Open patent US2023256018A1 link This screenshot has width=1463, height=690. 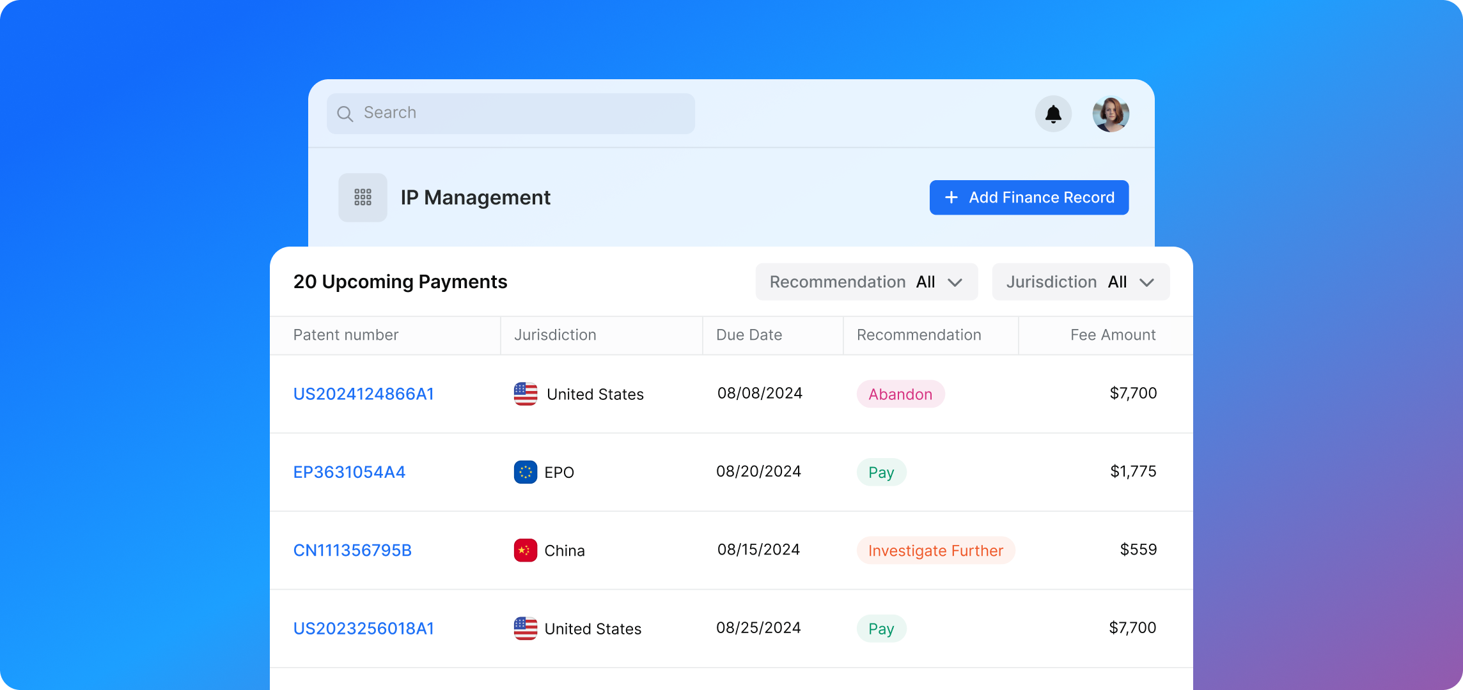364,629
